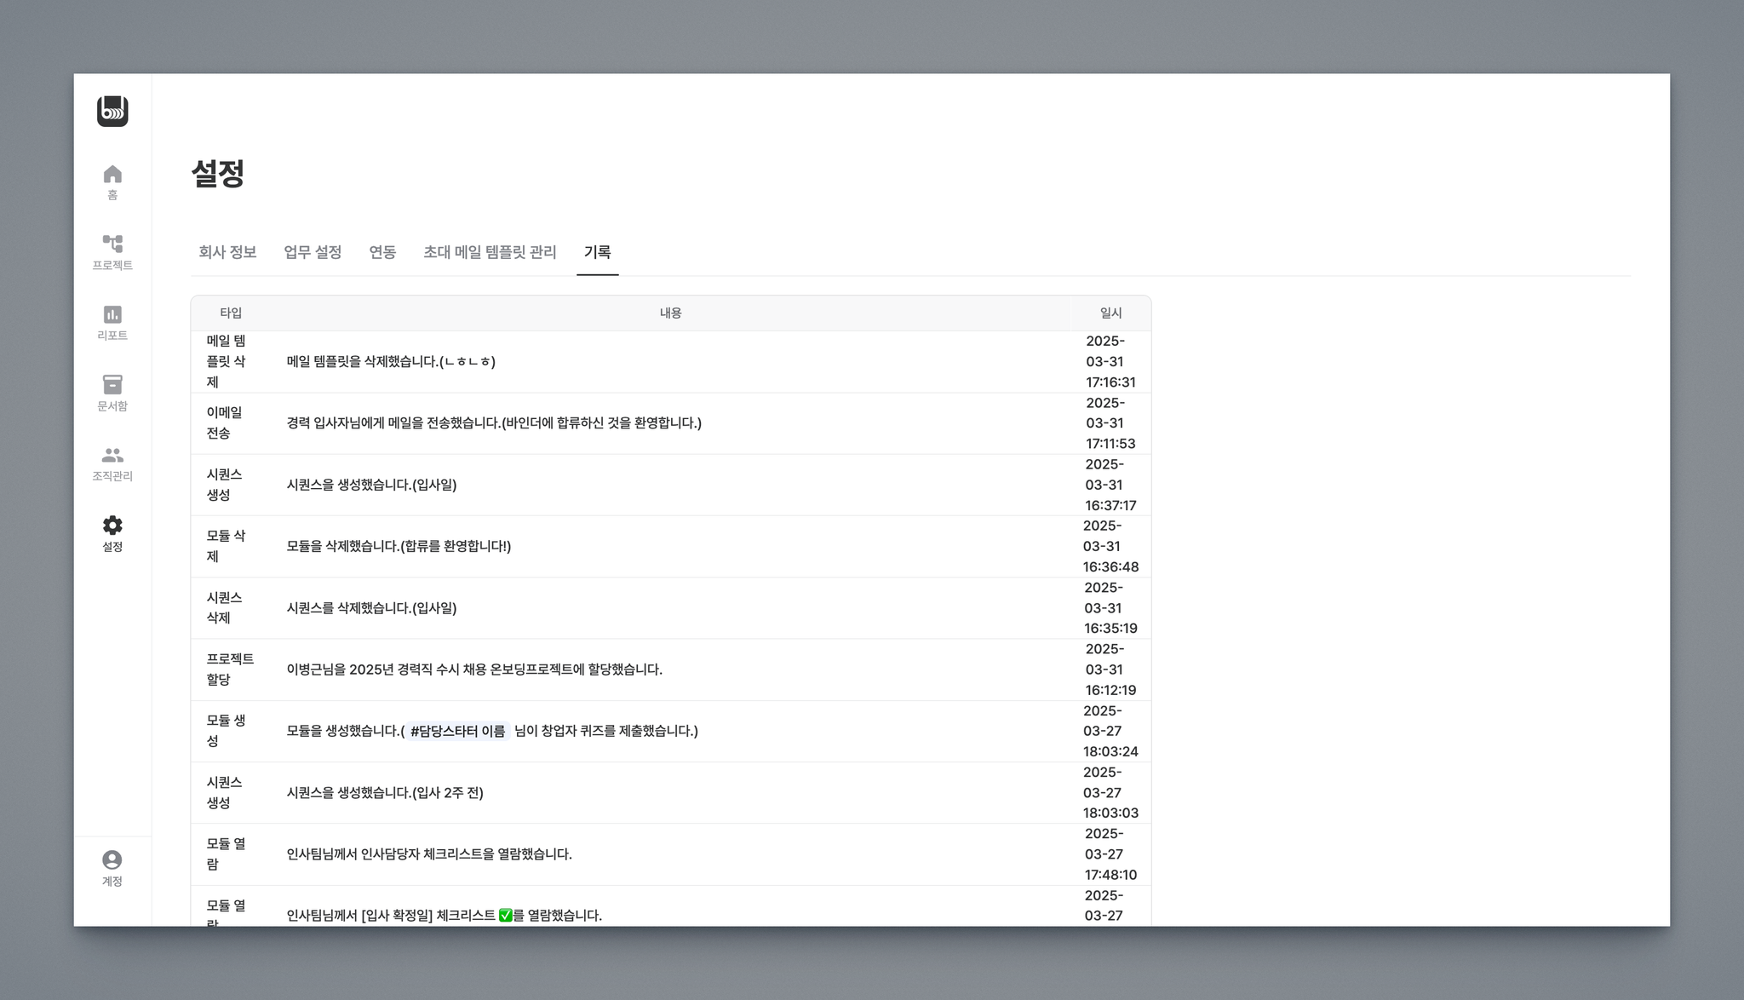This screenshot has width=1744, height=1000.
Task: Switch to the 업무 설정 tab
Action: click(x=313, y=252)
